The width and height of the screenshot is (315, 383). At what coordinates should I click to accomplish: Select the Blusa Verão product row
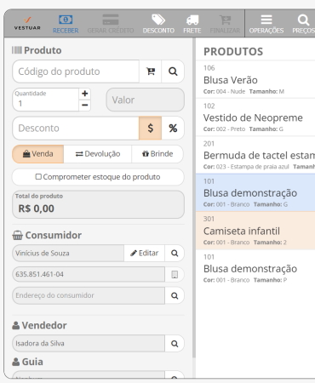(x=255, y=80)
